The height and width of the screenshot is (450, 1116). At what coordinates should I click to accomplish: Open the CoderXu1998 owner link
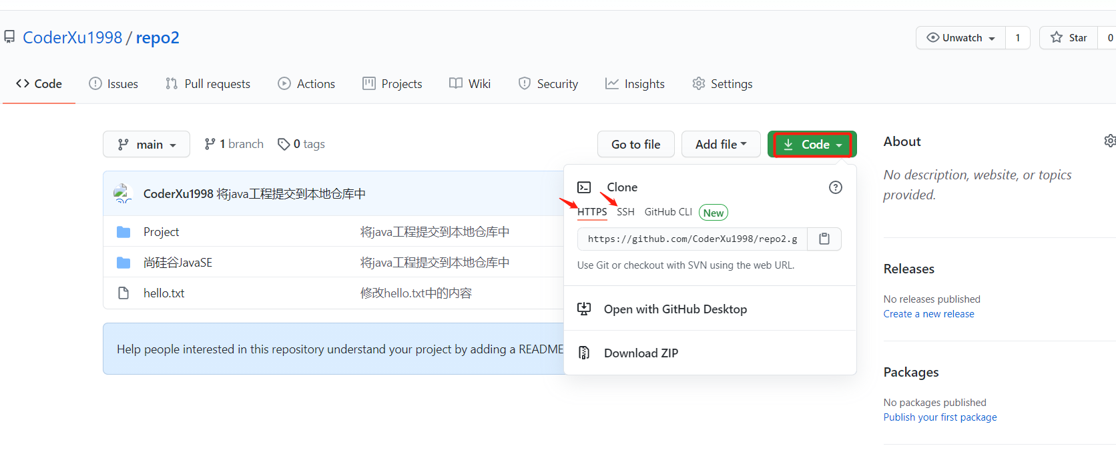[73, 37]
